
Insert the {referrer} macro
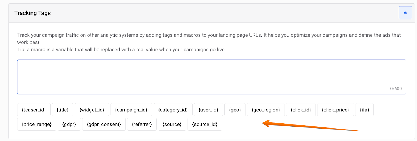click(142, 124)
